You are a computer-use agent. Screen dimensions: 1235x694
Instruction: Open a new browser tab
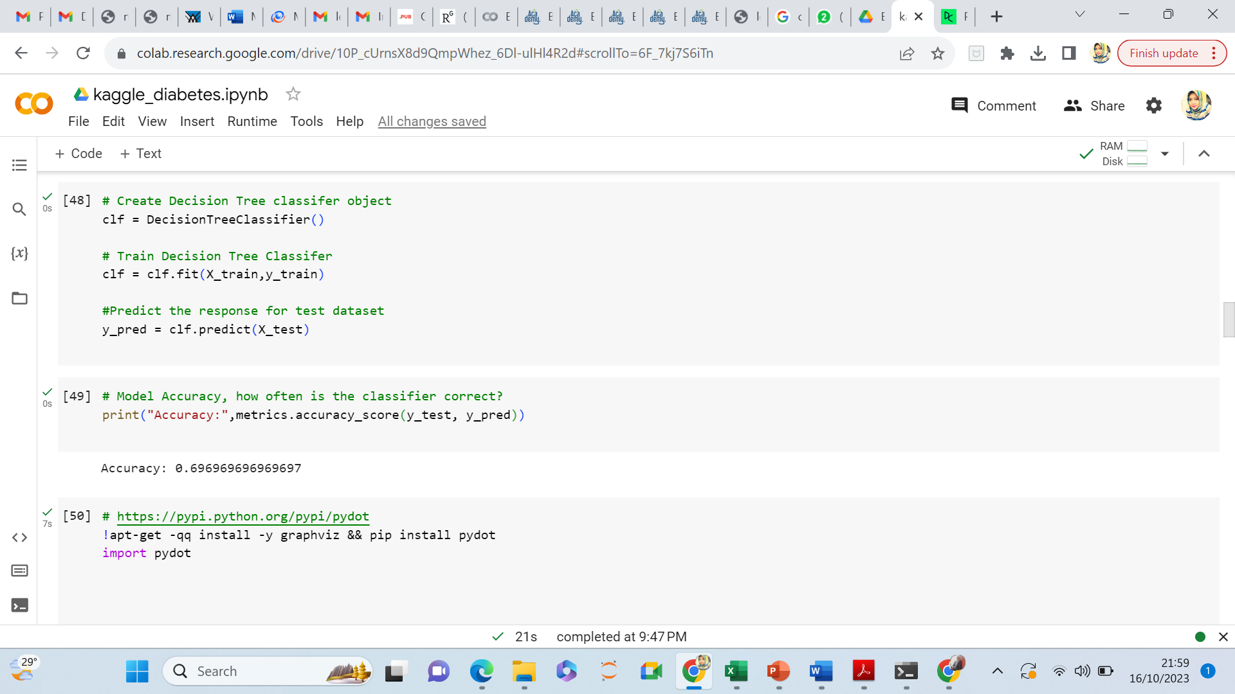click(996, 17)
